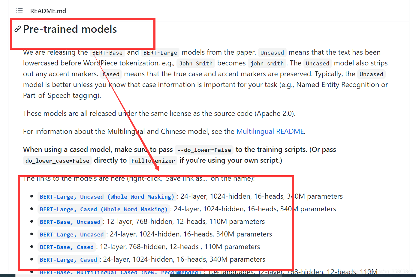Open the README table of contents icon
Screen dimensions: 416x277
20,11
